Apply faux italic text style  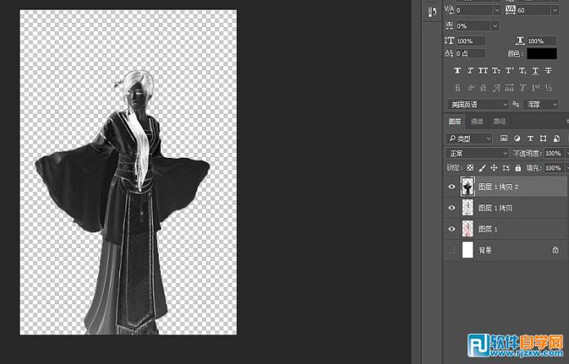(471, 70)
